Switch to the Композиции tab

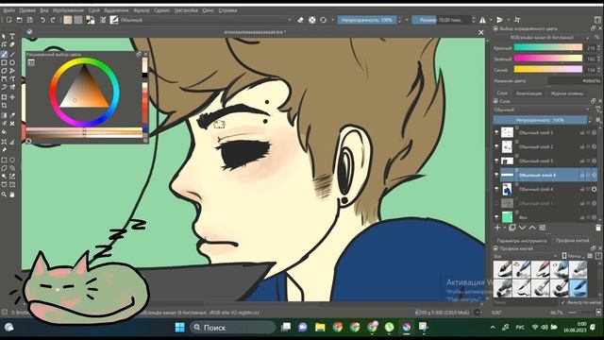[x=528, y=93]
